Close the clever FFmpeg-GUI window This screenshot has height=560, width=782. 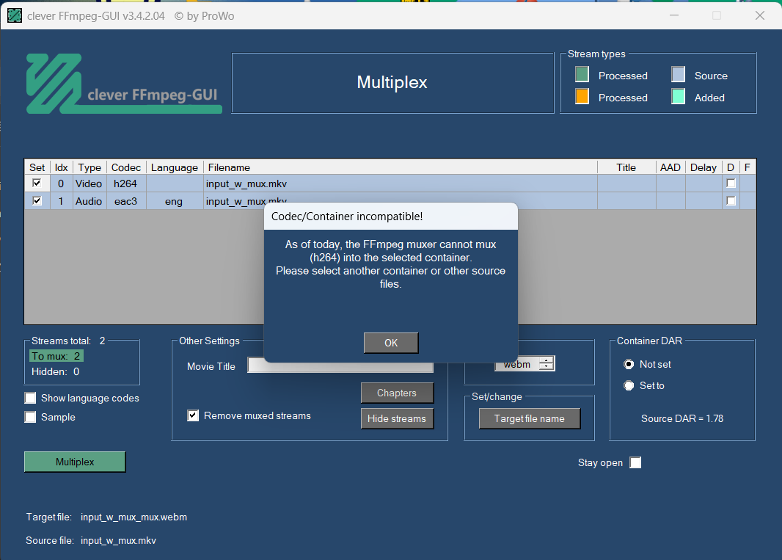pos(759,15)
